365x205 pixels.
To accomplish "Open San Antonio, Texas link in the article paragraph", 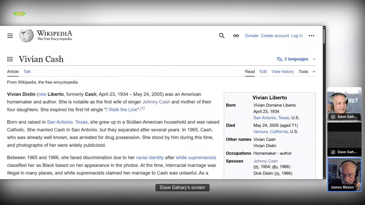I will tap(67, 122).
